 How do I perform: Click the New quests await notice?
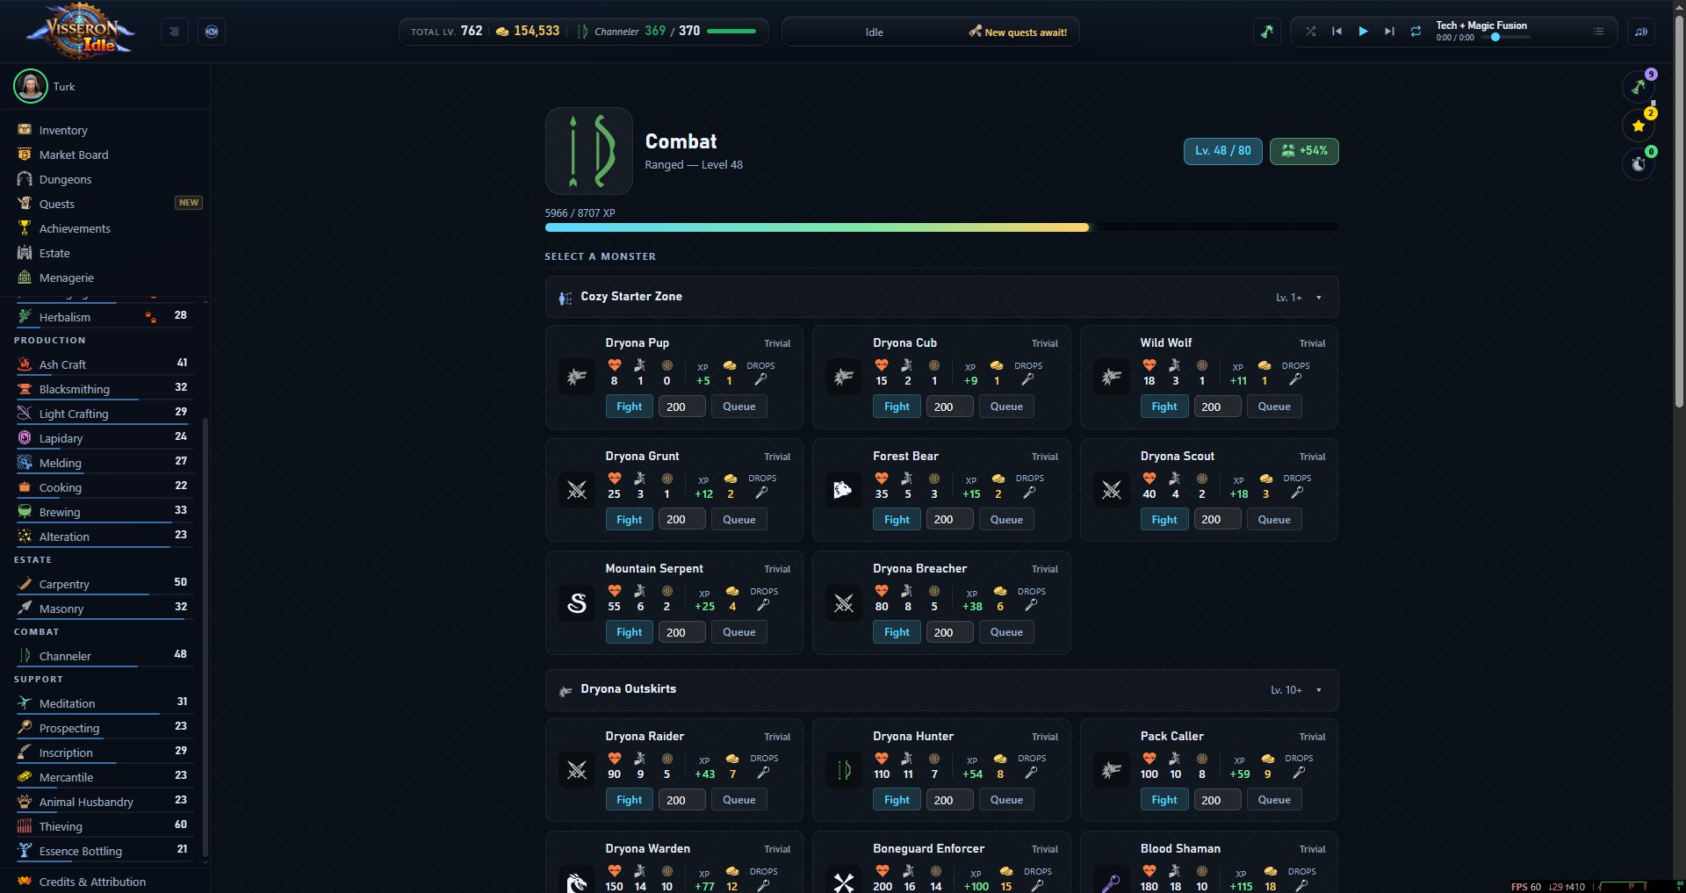point(1019,32)
